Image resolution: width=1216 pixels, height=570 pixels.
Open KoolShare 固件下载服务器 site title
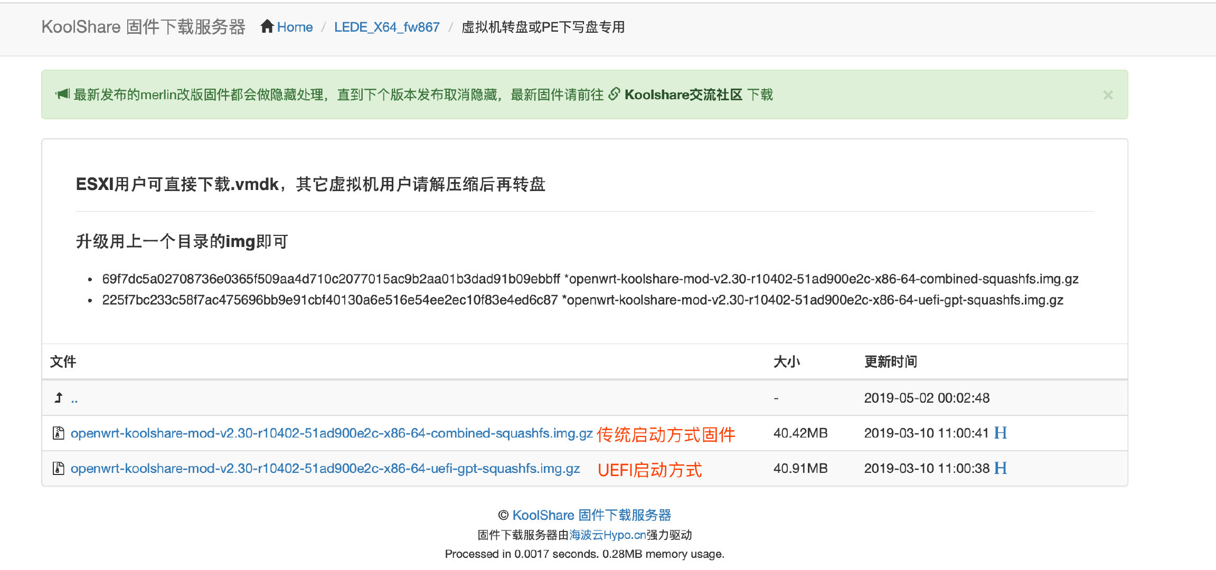pyautogui.click(x=143, y=27)
